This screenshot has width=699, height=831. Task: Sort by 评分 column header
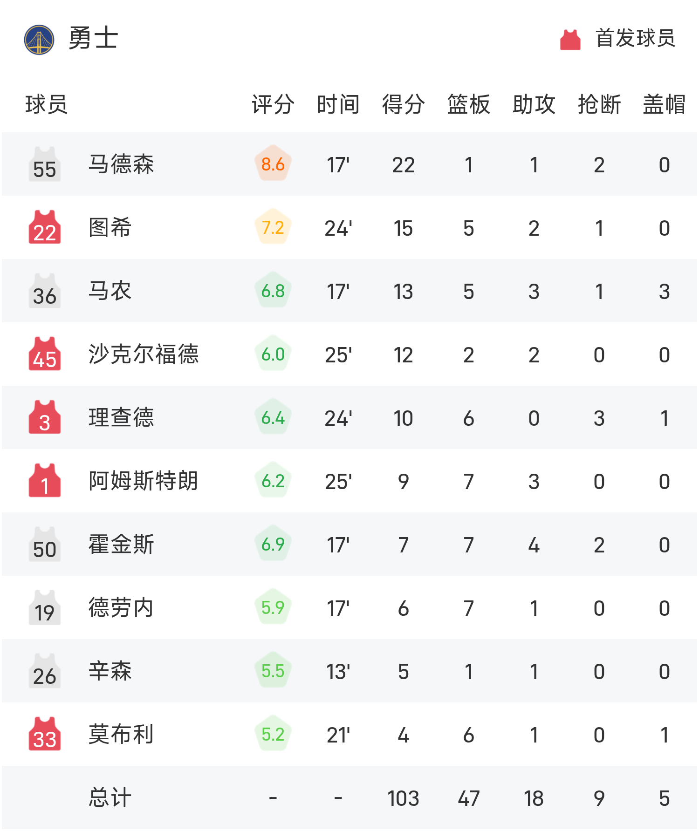pyautogui.click(x=273, y=104)
